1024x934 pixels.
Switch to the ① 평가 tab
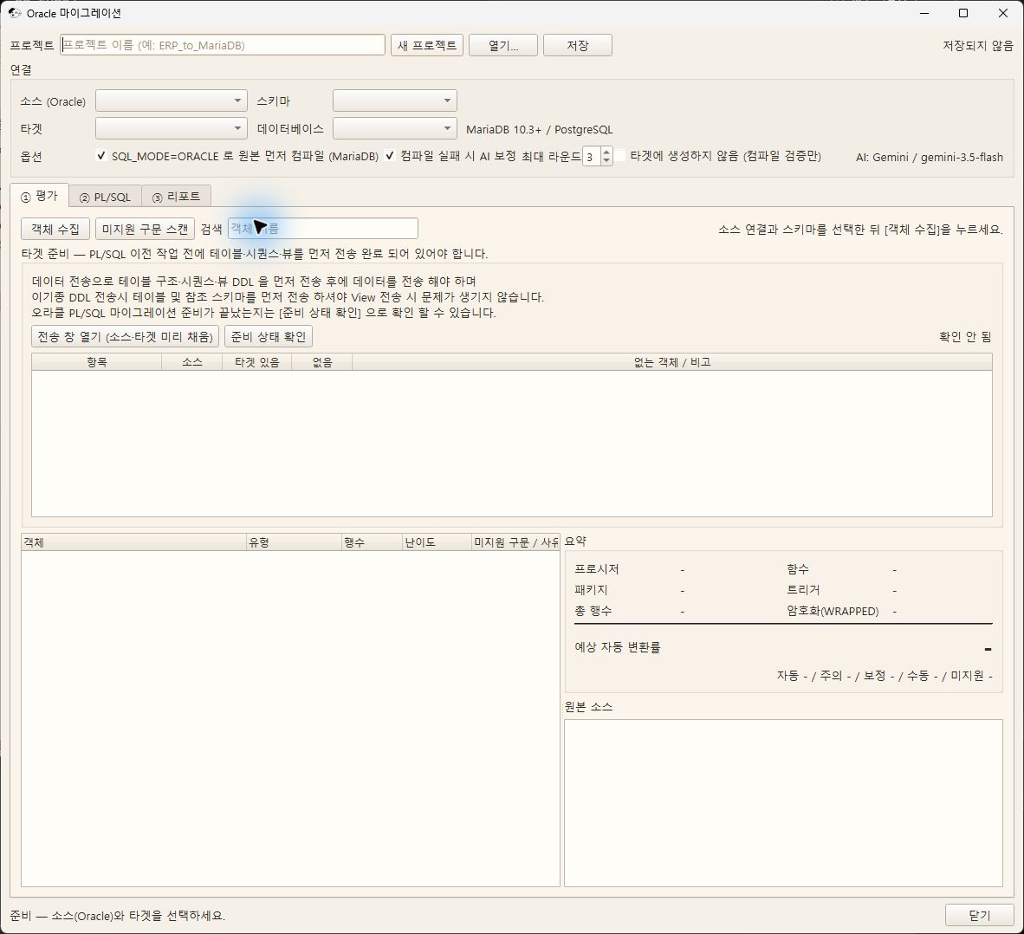click(39, 196)
